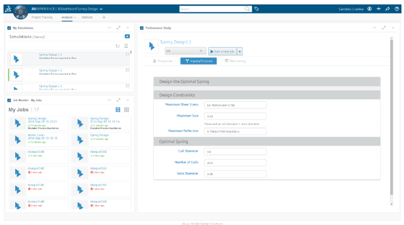Screen dimensions: 404x225
Task: Click the Spring Design process icon in Performance Study
Action: coord(152,46)
